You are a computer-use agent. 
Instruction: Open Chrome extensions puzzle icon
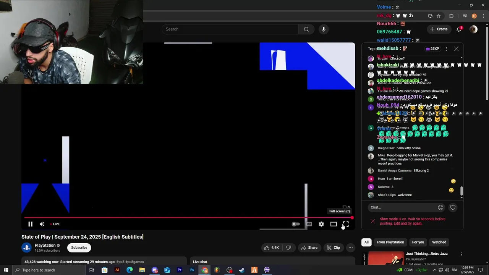pos(452,16)
